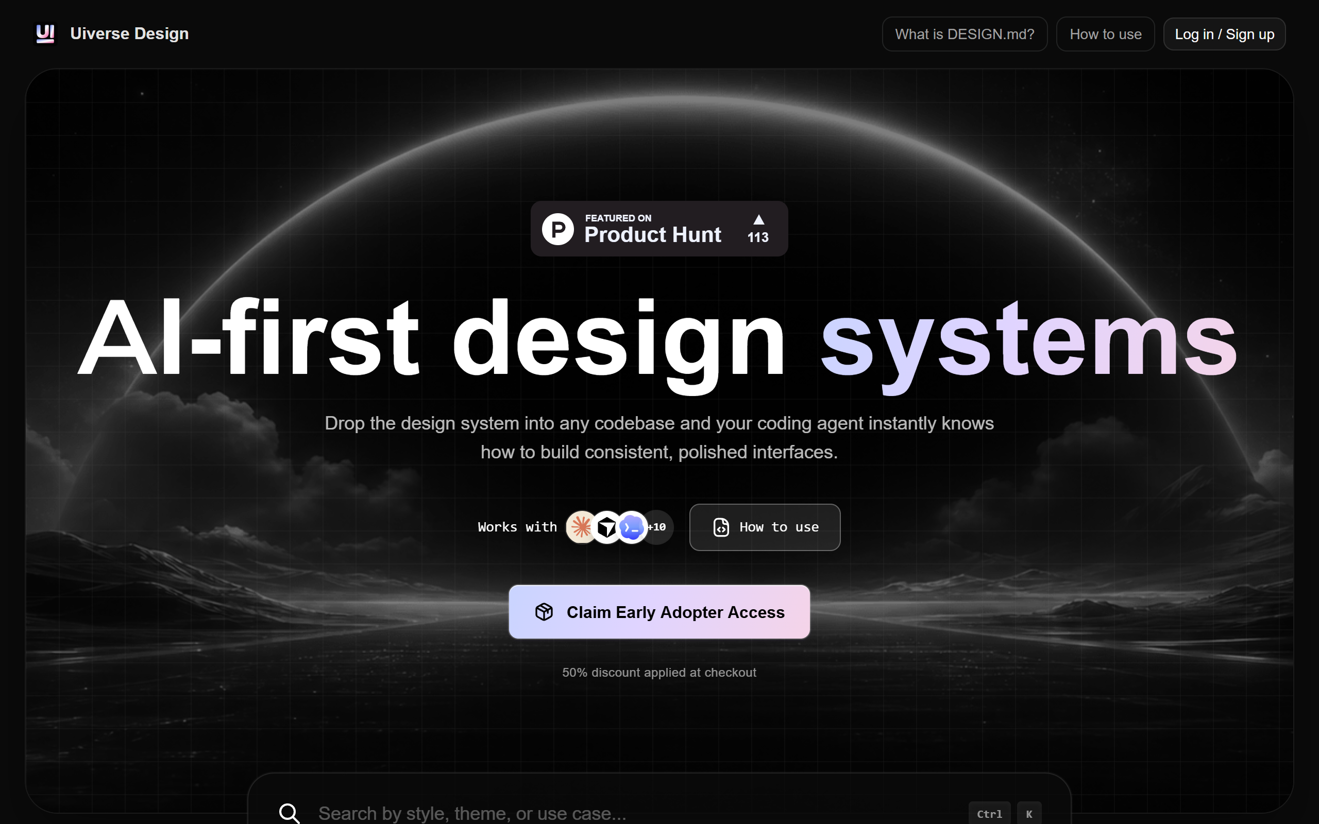Click the K keyboard shortcut key
The image size is (1319, 824).
coord(1029,814)
